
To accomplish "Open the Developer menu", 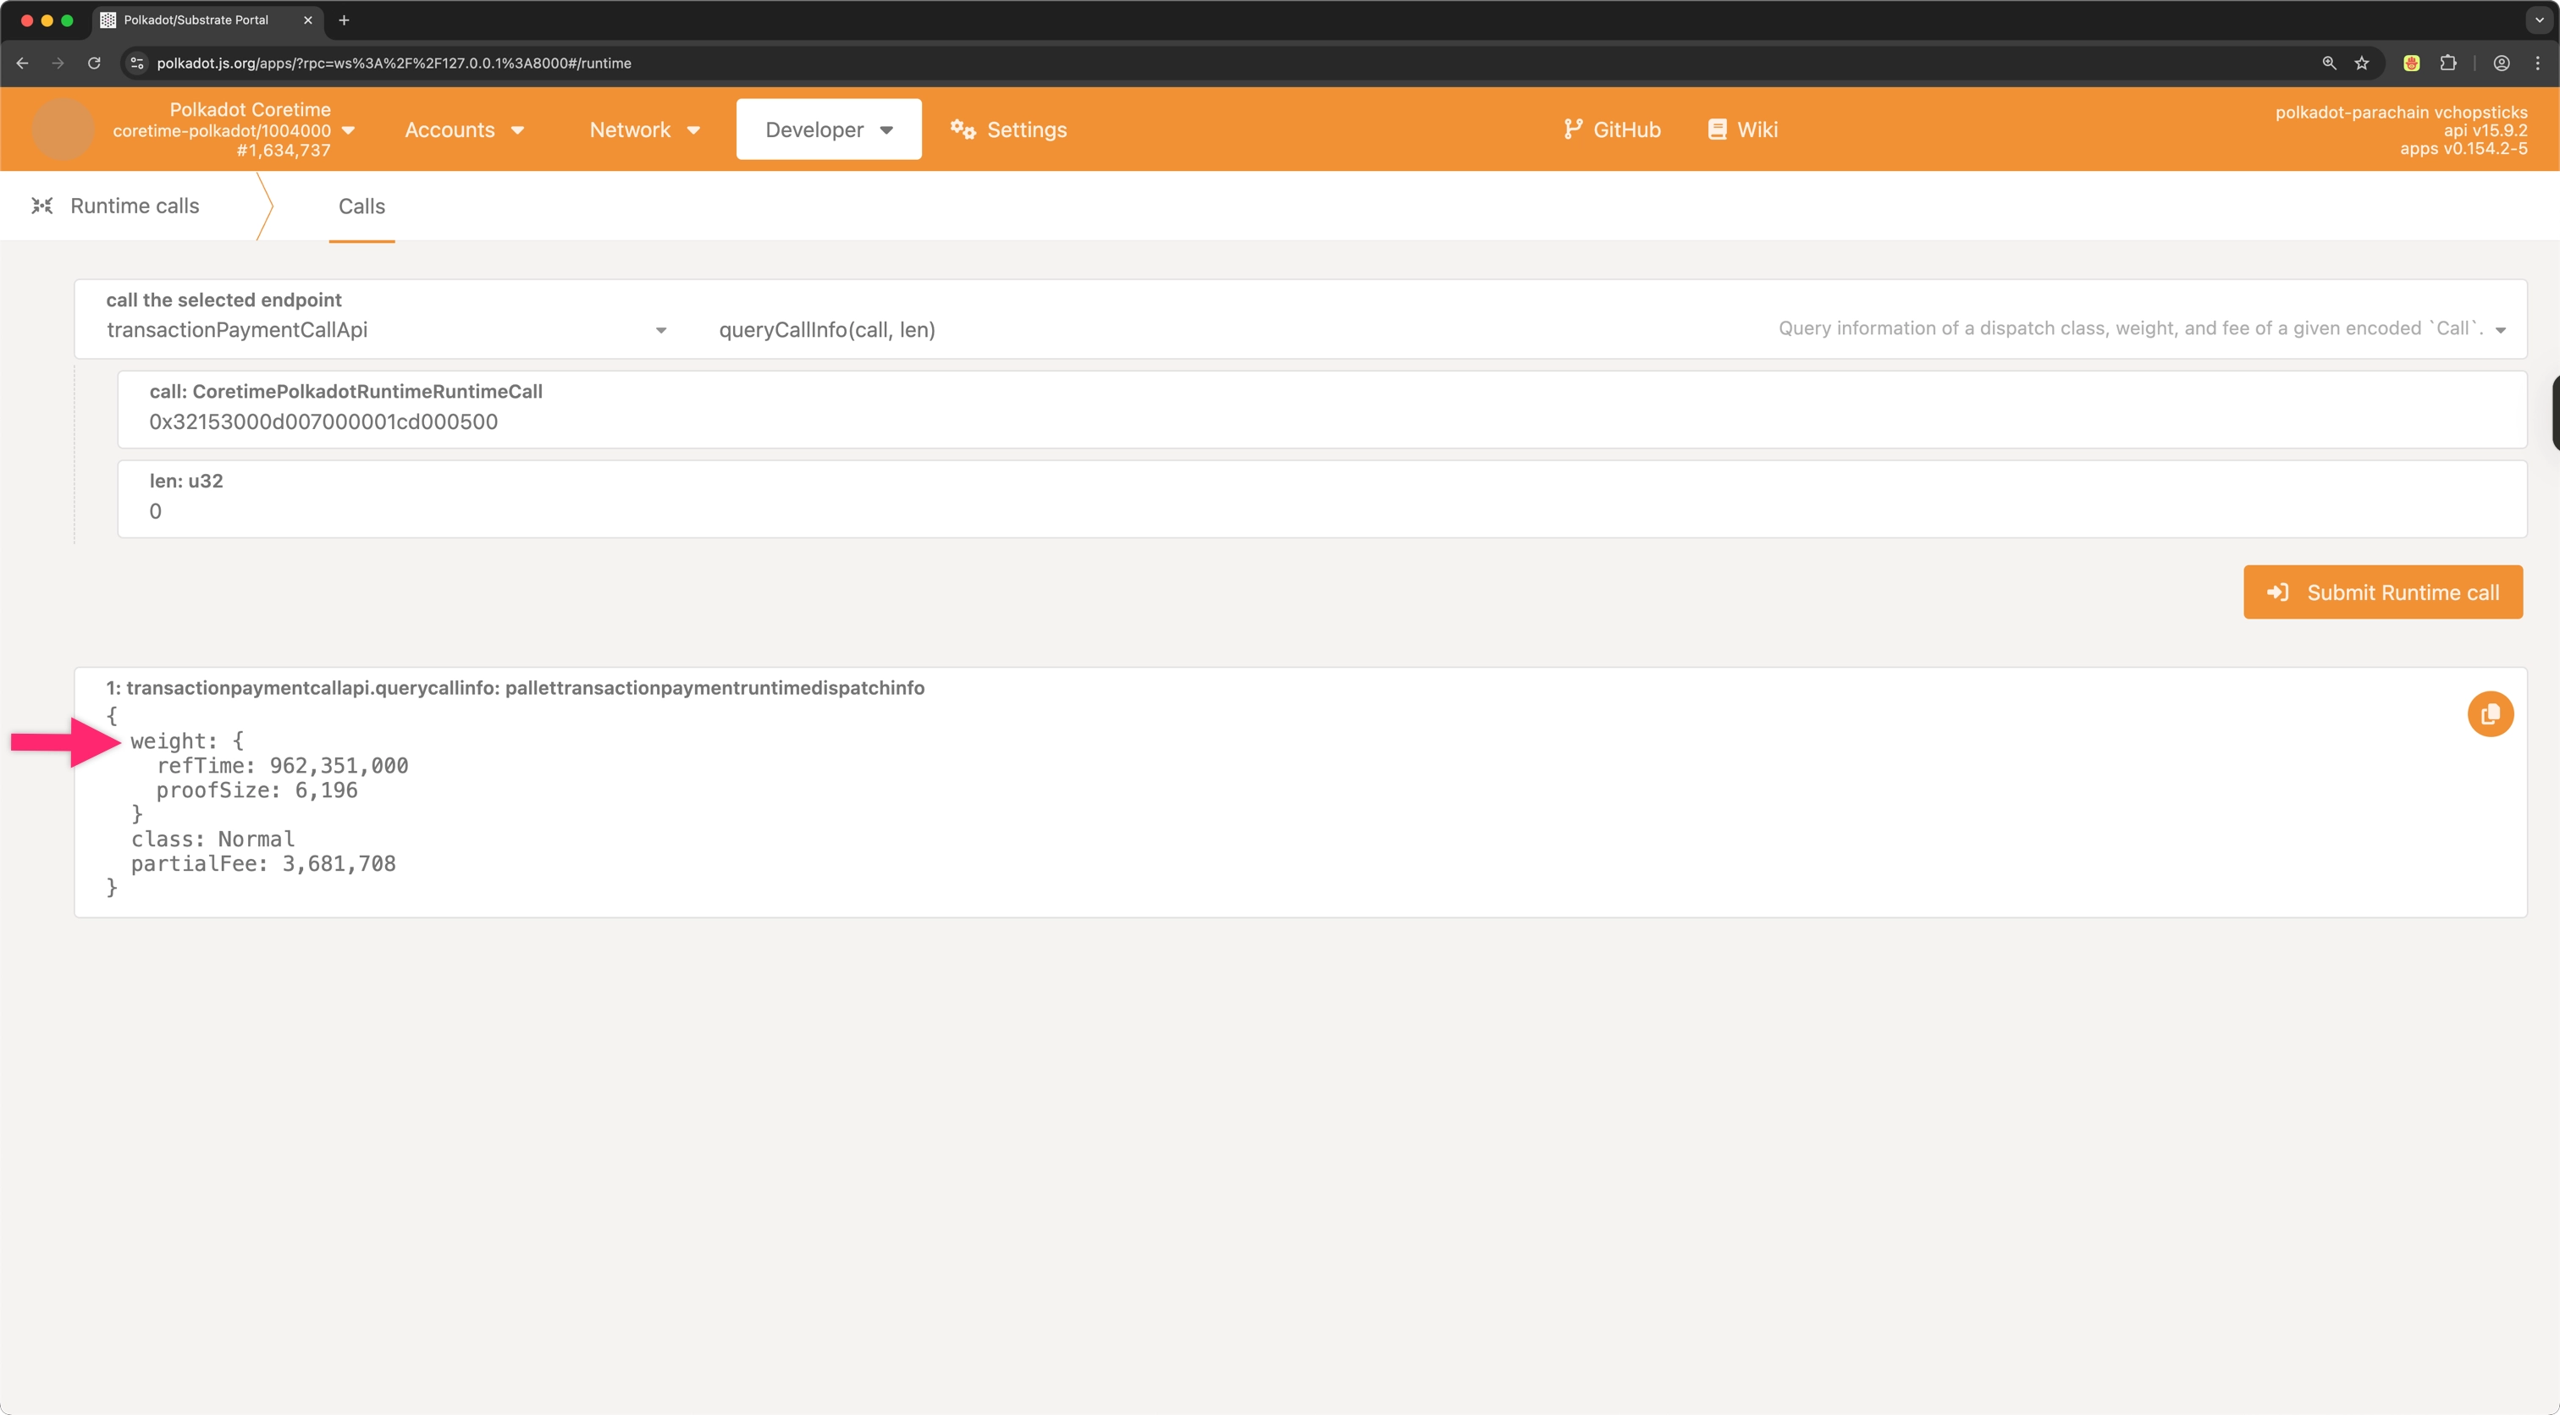I will pos(829,129).
